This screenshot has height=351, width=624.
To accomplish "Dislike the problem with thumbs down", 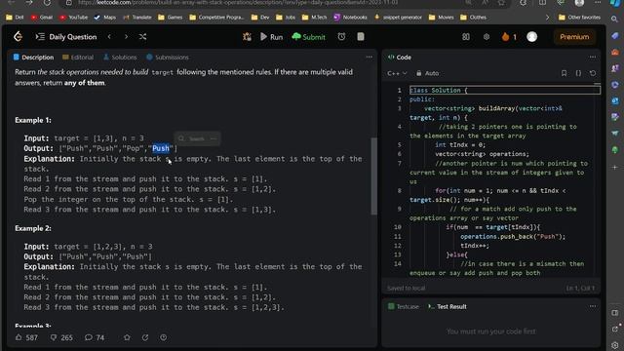I will (x=61, y=337).
